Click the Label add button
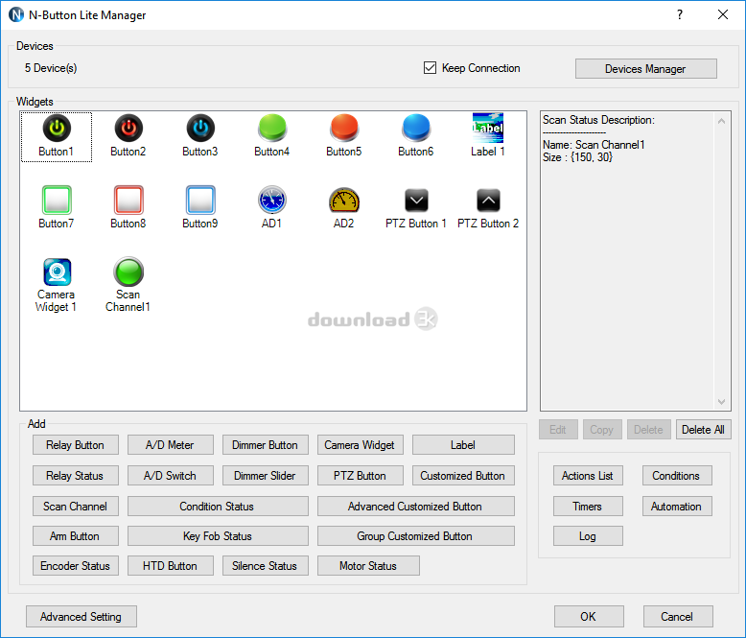 point(463,445)
